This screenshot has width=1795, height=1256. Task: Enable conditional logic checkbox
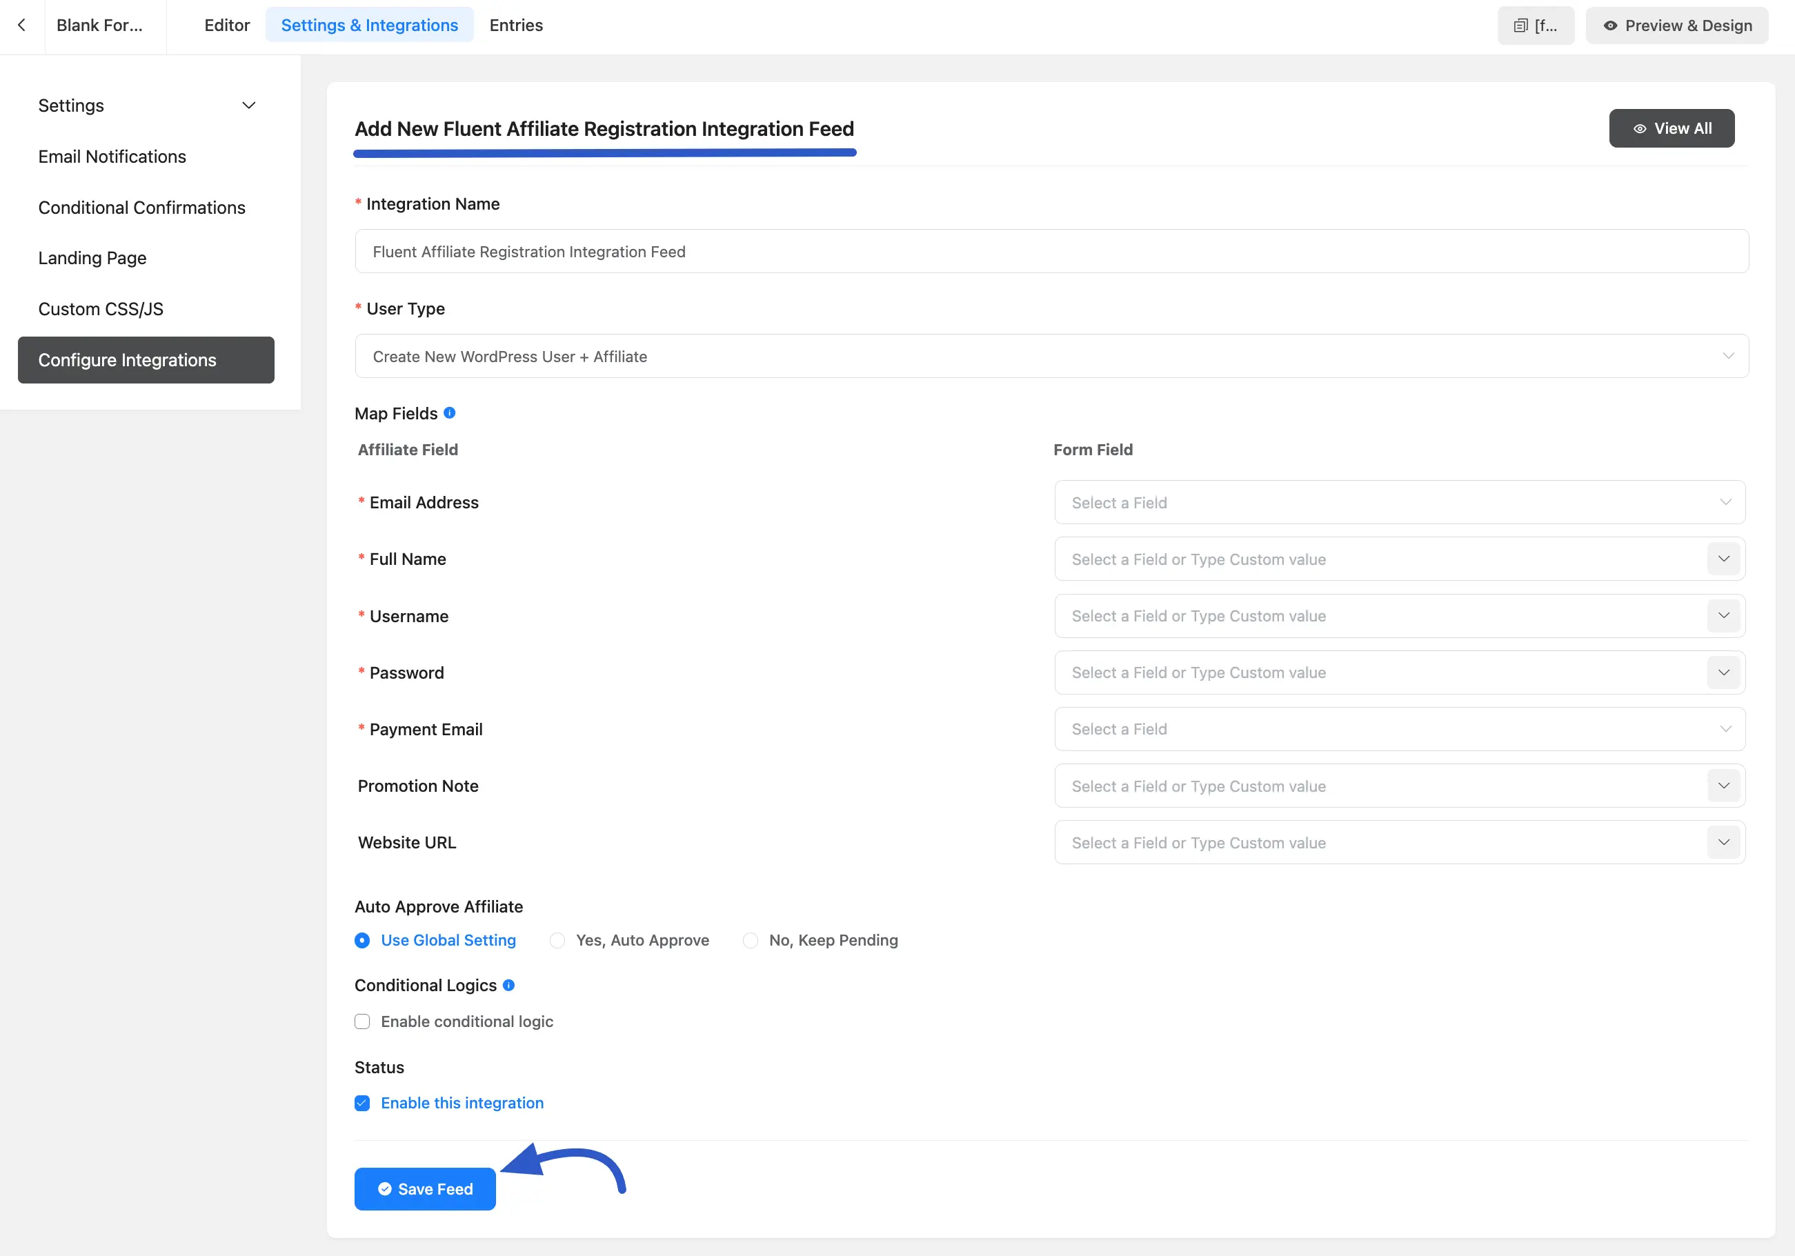[x=362, y=1021]
